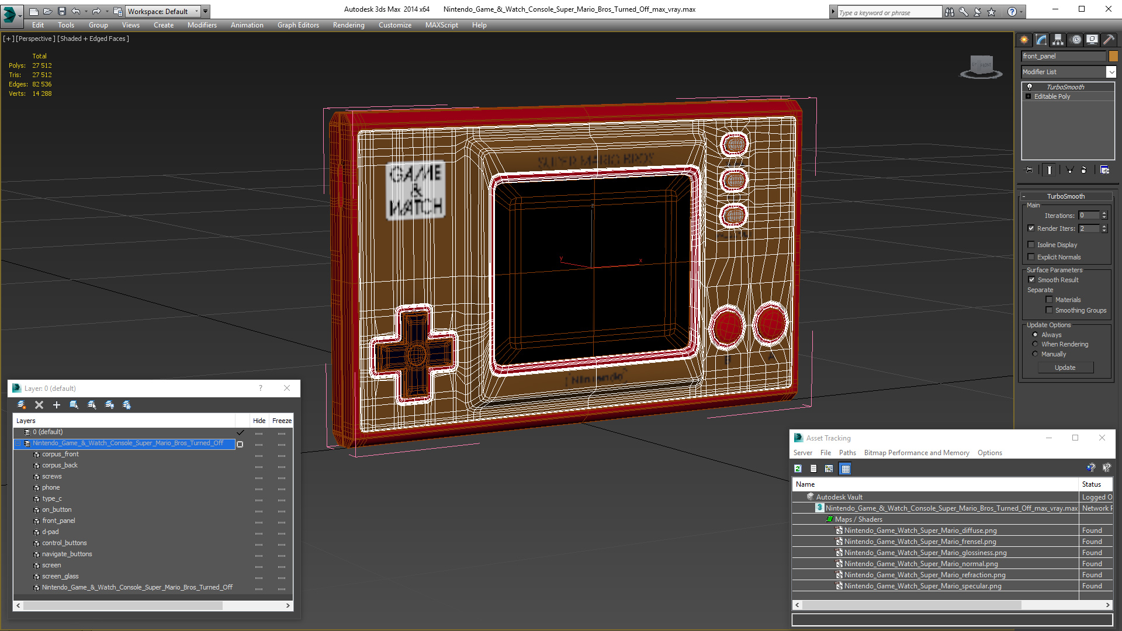The image size is (1122, 631).
Task: Click the Perspective viewport label
Action: pyautogui.click(x=36, y=39)
